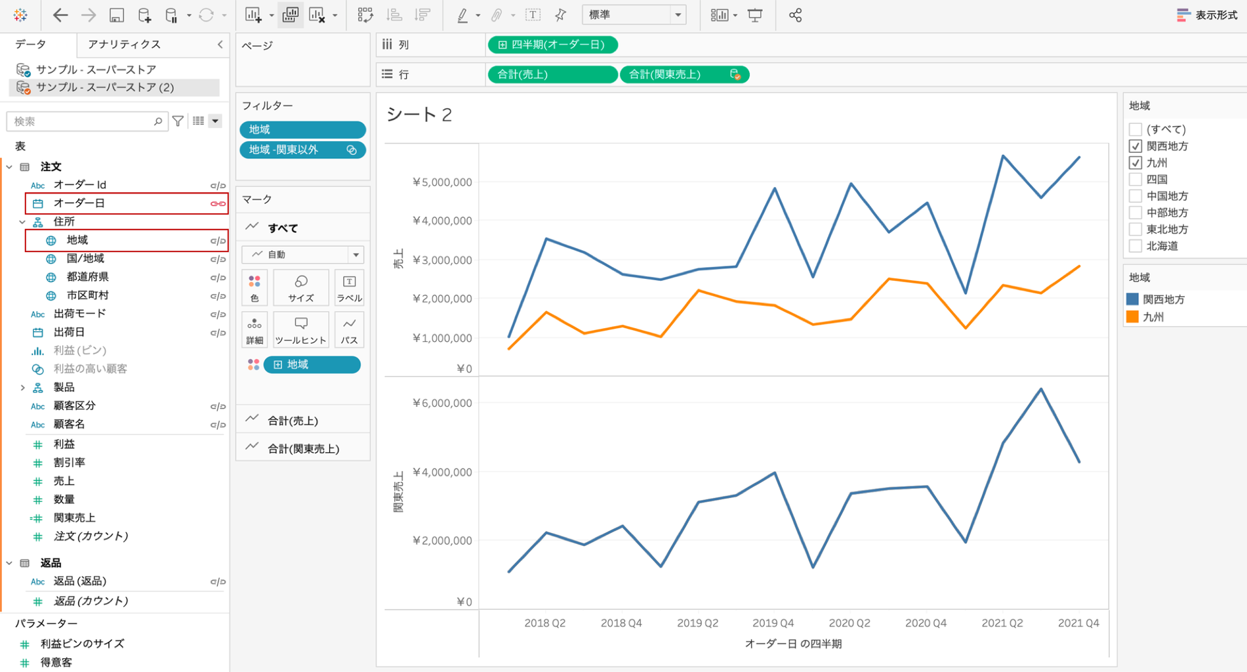
Task: Click the pause auto updates cylinder icon
Action: click(171, 15)
